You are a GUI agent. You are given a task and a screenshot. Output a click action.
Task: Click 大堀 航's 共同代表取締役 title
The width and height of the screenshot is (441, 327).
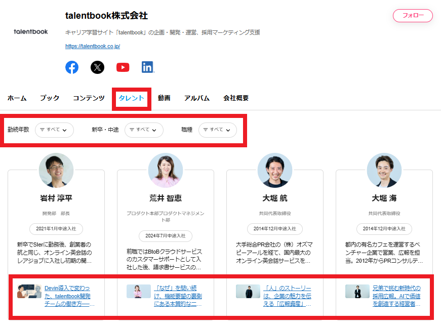(x=275, y=214)
